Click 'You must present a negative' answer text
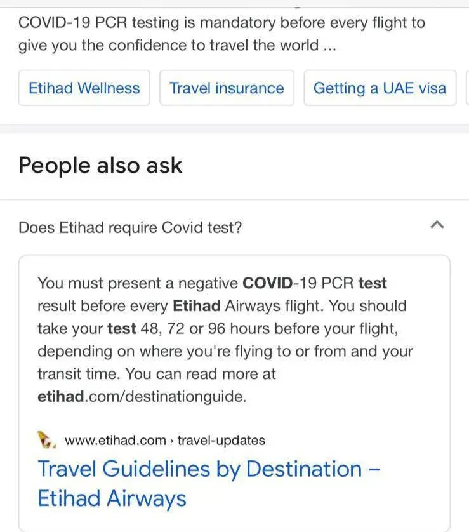This screenshot has width=469, height=532. (138, 283)
